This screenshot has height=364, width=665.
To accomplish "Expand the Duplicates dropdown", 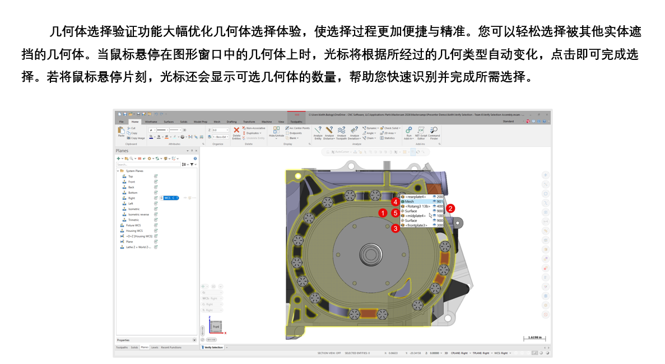I will click(x=254, y=133).
